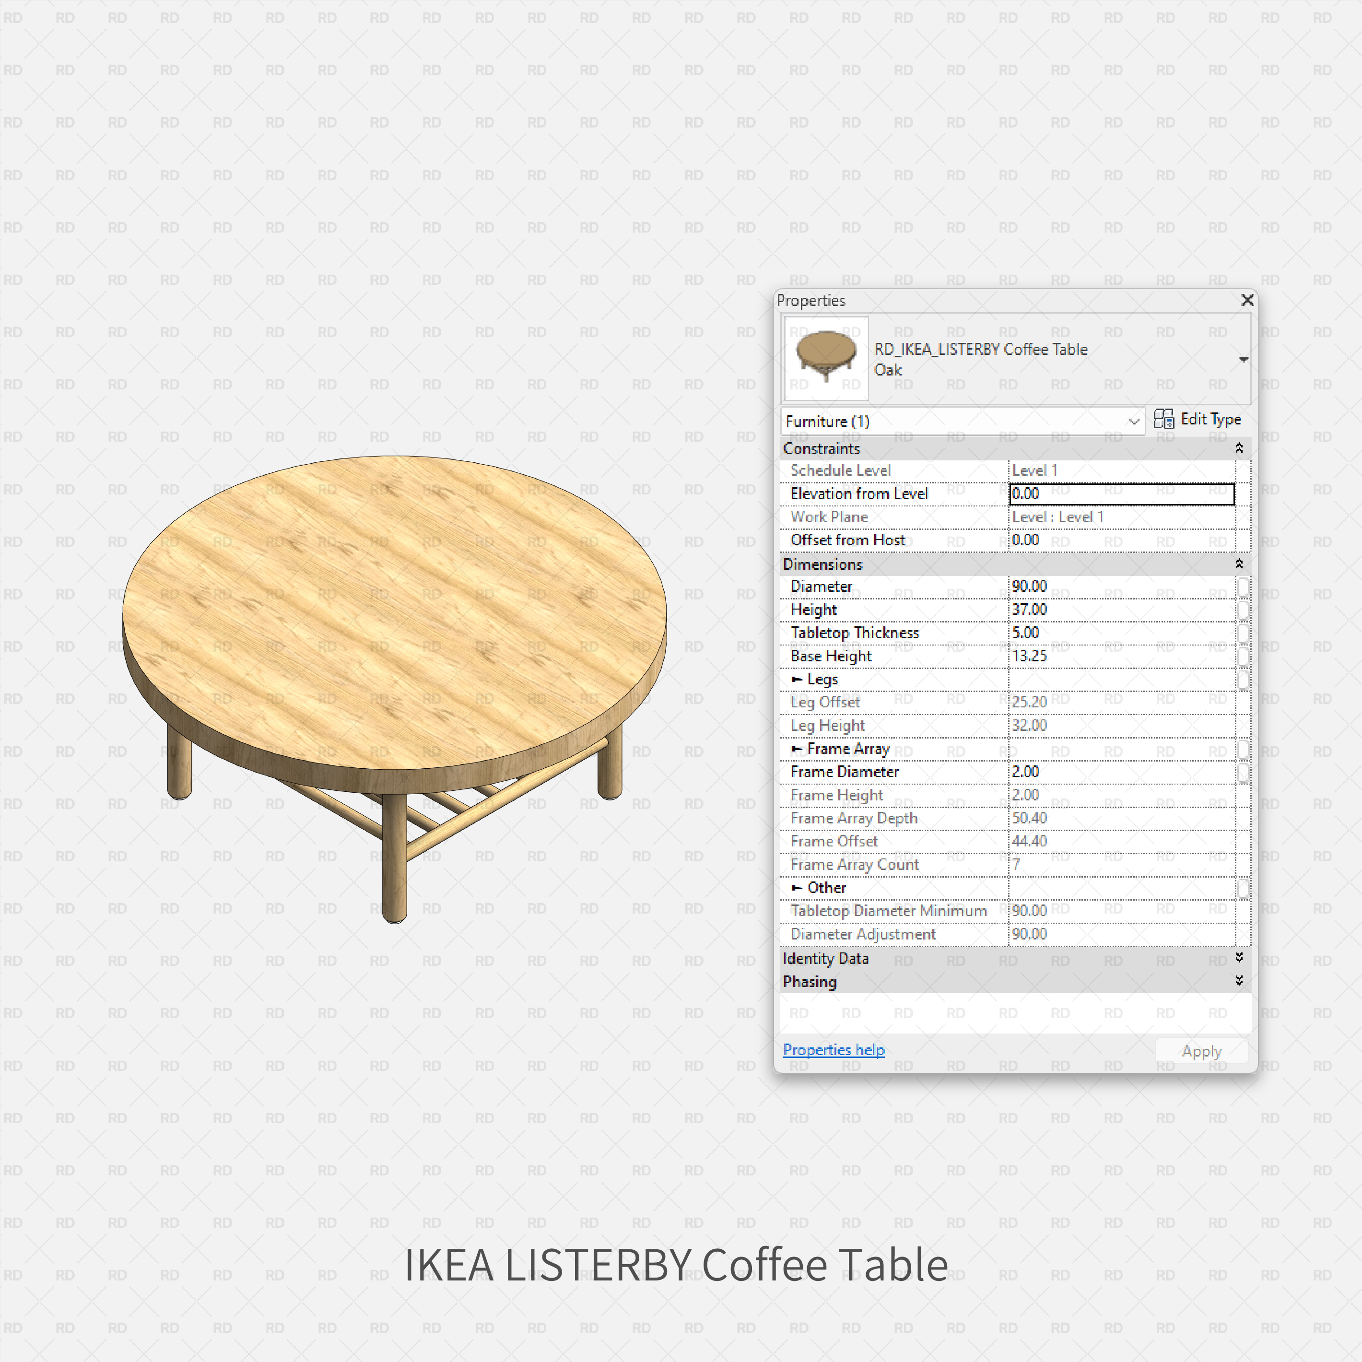Open the Properties help link
Viewport: 1362px width, 1362px height.
[x=834, y=1050]
